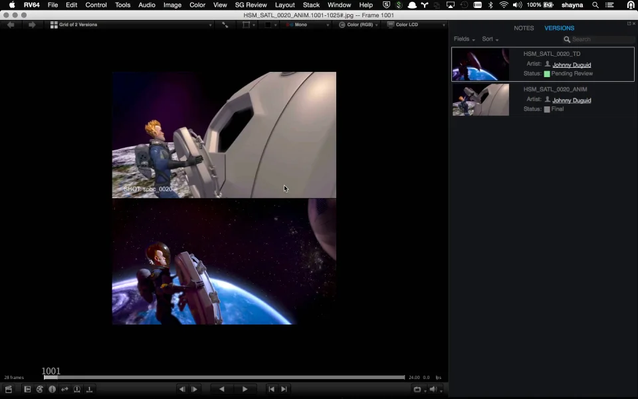
Task: Click the Wi-Fi status icon
Action: tap(504, 5)
